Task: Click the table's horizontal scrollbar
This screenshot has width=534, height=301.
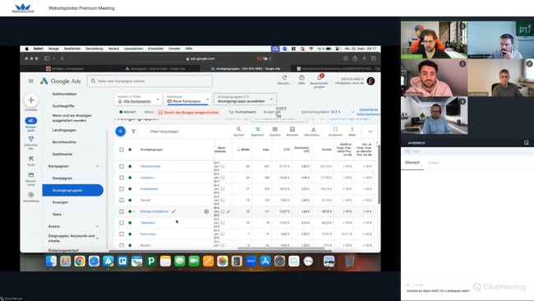Action: click(281, 248)
